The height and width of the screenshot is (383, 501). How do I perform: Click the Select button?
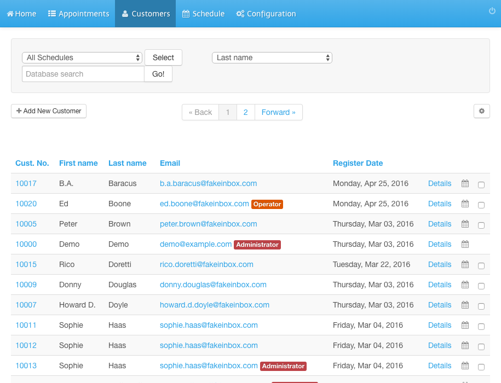(163, 57)
